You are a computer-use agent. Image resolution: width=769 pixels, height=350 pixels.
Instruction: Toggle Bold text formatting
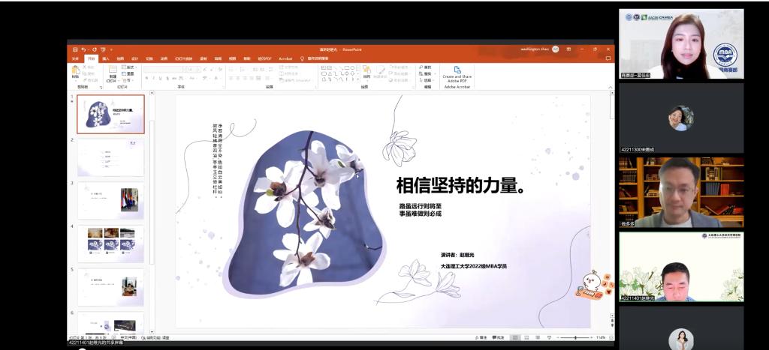click(147, 78)
